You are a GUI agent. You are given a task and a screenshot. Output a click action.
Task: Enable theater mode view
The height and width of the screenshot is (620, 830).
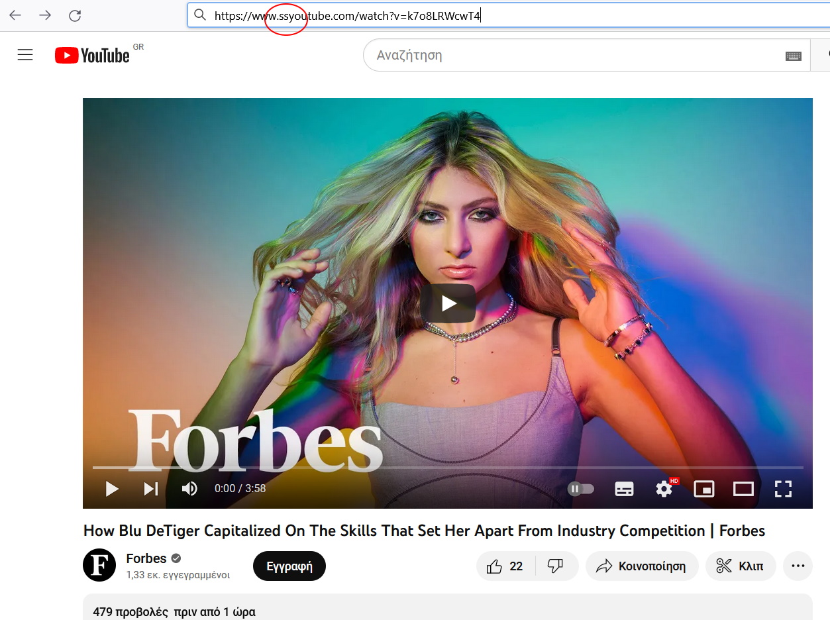coord(743,489)
